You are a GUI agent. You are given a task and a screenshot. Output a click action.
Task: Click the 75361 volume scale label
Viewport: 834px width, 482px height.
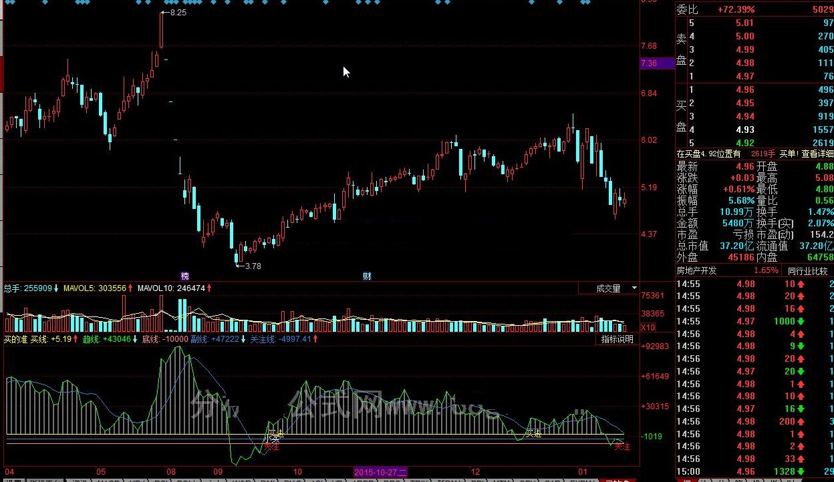click(652, 296)
